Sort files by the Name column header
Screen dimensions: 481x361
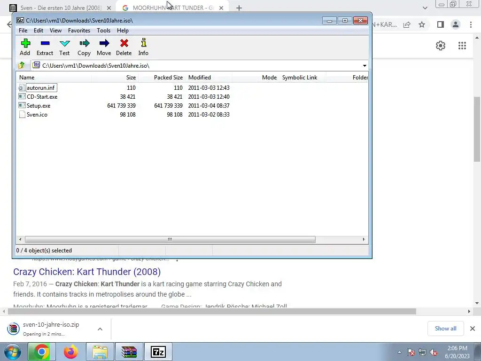(54, 78)
